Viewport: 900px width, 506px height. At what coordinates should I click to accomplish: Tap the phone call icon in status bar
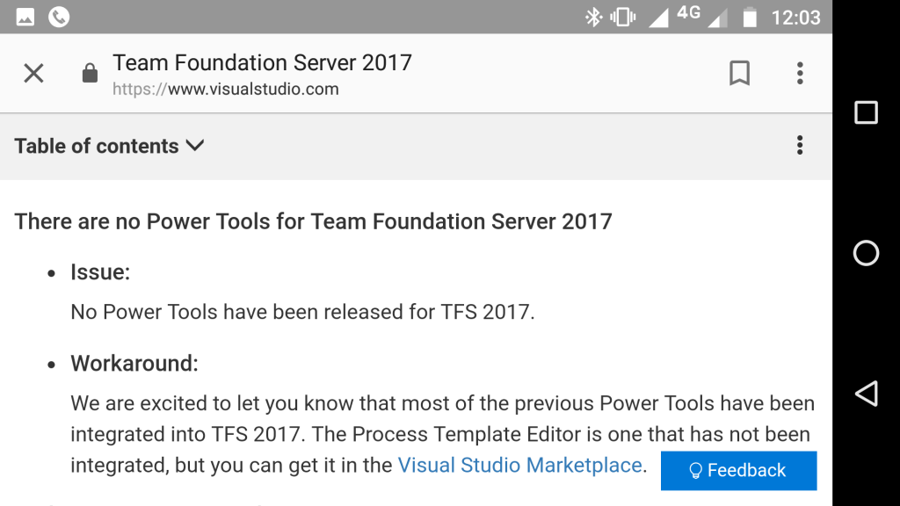(x=59, y=17)
